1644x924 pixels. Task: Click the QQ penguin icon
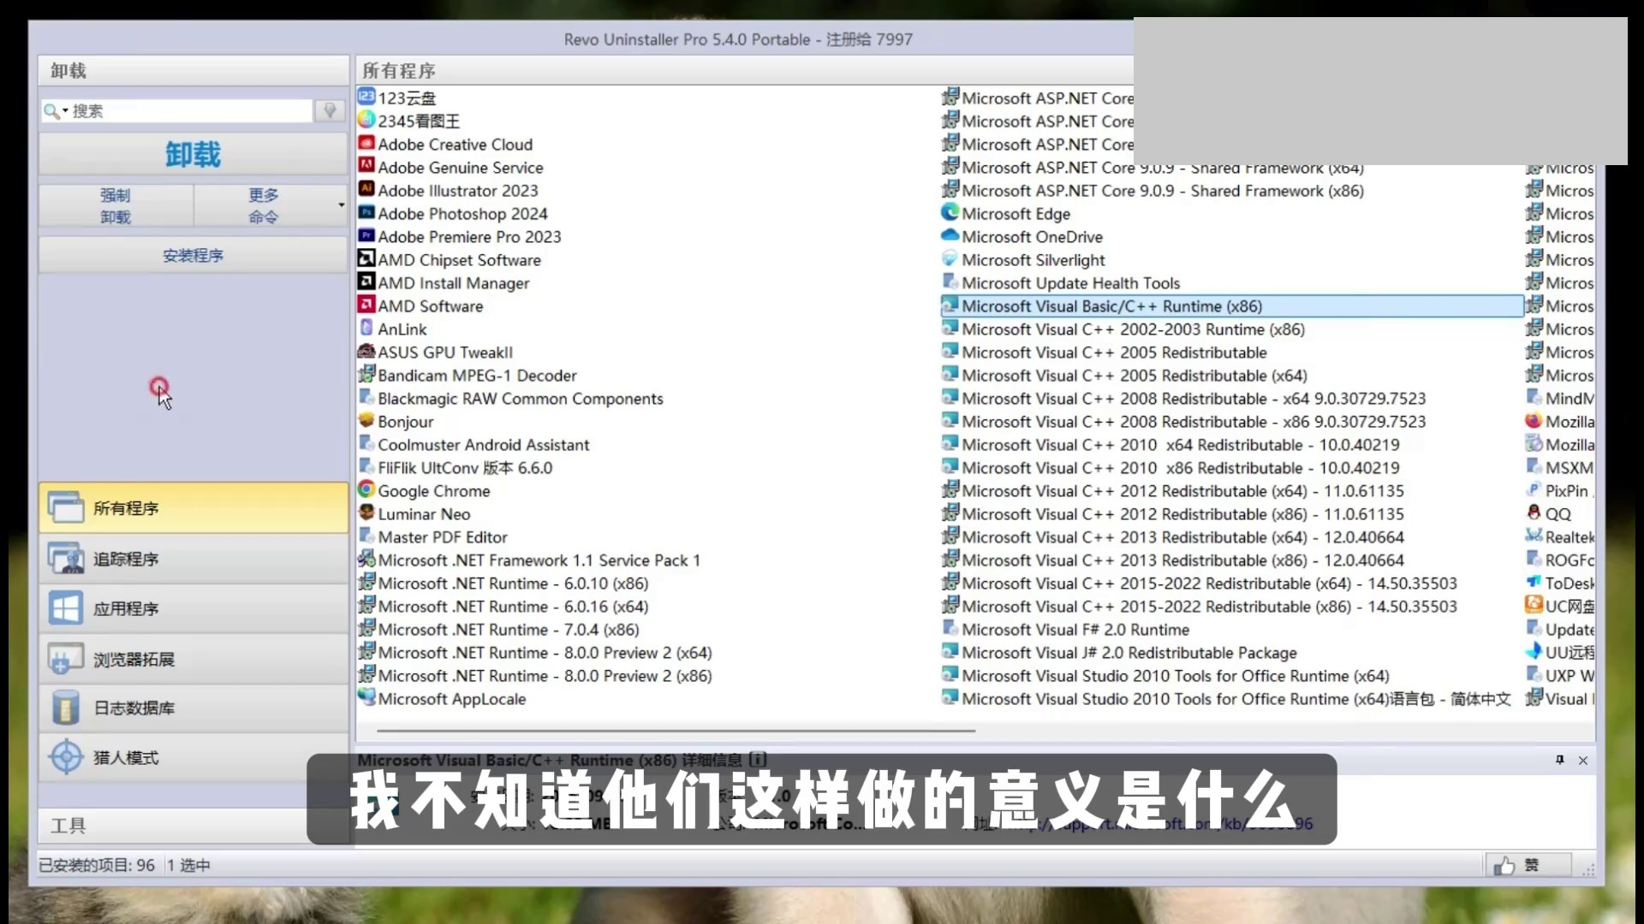pos(1534,513)
